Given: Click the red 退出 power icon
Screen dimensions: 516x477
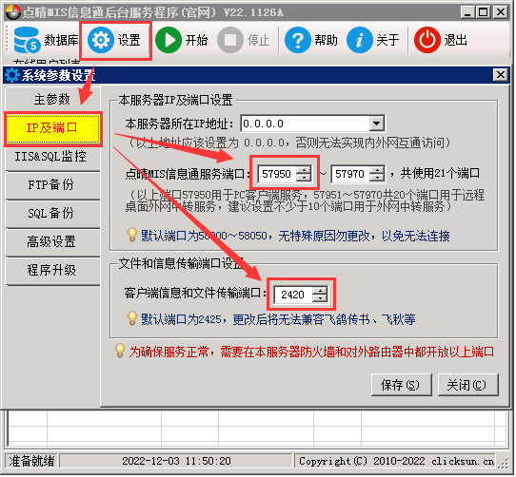Looking at the screenshot, I should coord(427,40).
